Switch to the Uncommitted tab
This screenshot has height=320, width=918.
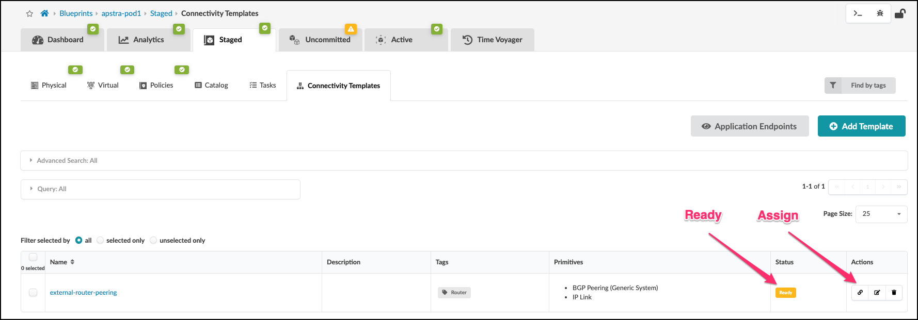tap(321, 40)
